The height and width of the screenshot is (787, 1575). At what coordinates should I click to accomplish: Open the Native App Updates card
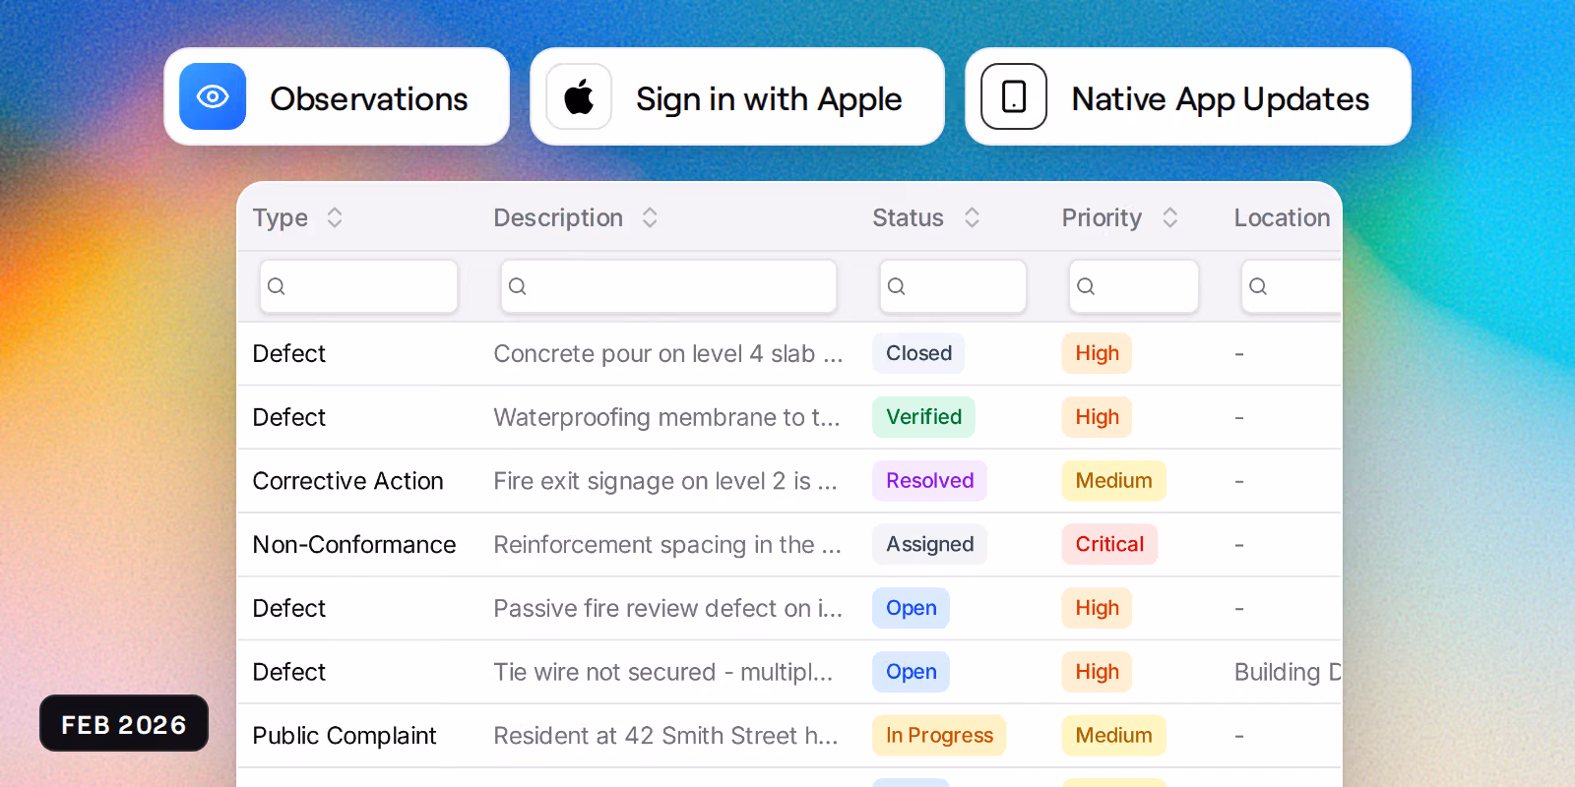1188,96
